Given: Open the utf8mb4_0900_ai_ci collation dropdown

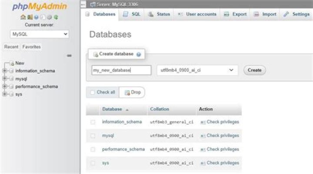Looking at the screenshot, I should (x=197, y=70).
